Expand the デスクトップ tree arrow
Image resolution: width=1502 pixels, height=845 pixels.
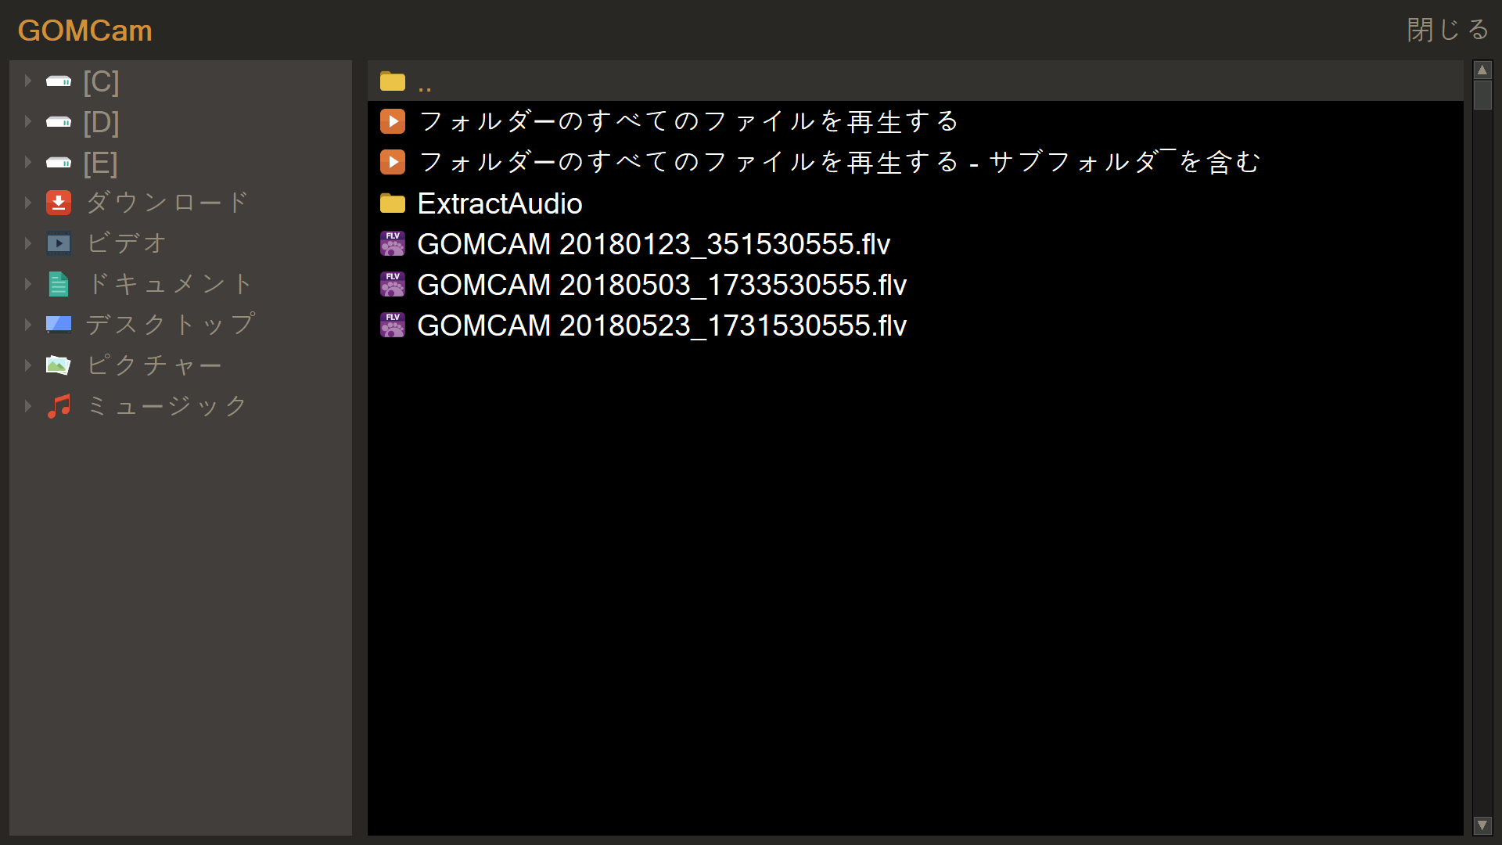click(28, 325)
